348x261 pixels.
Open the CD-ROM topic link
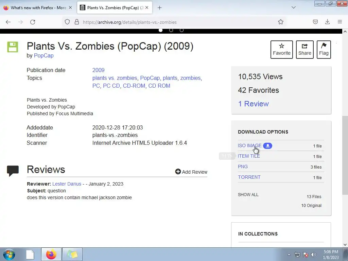pyautogui.click(x=134, y=86)
